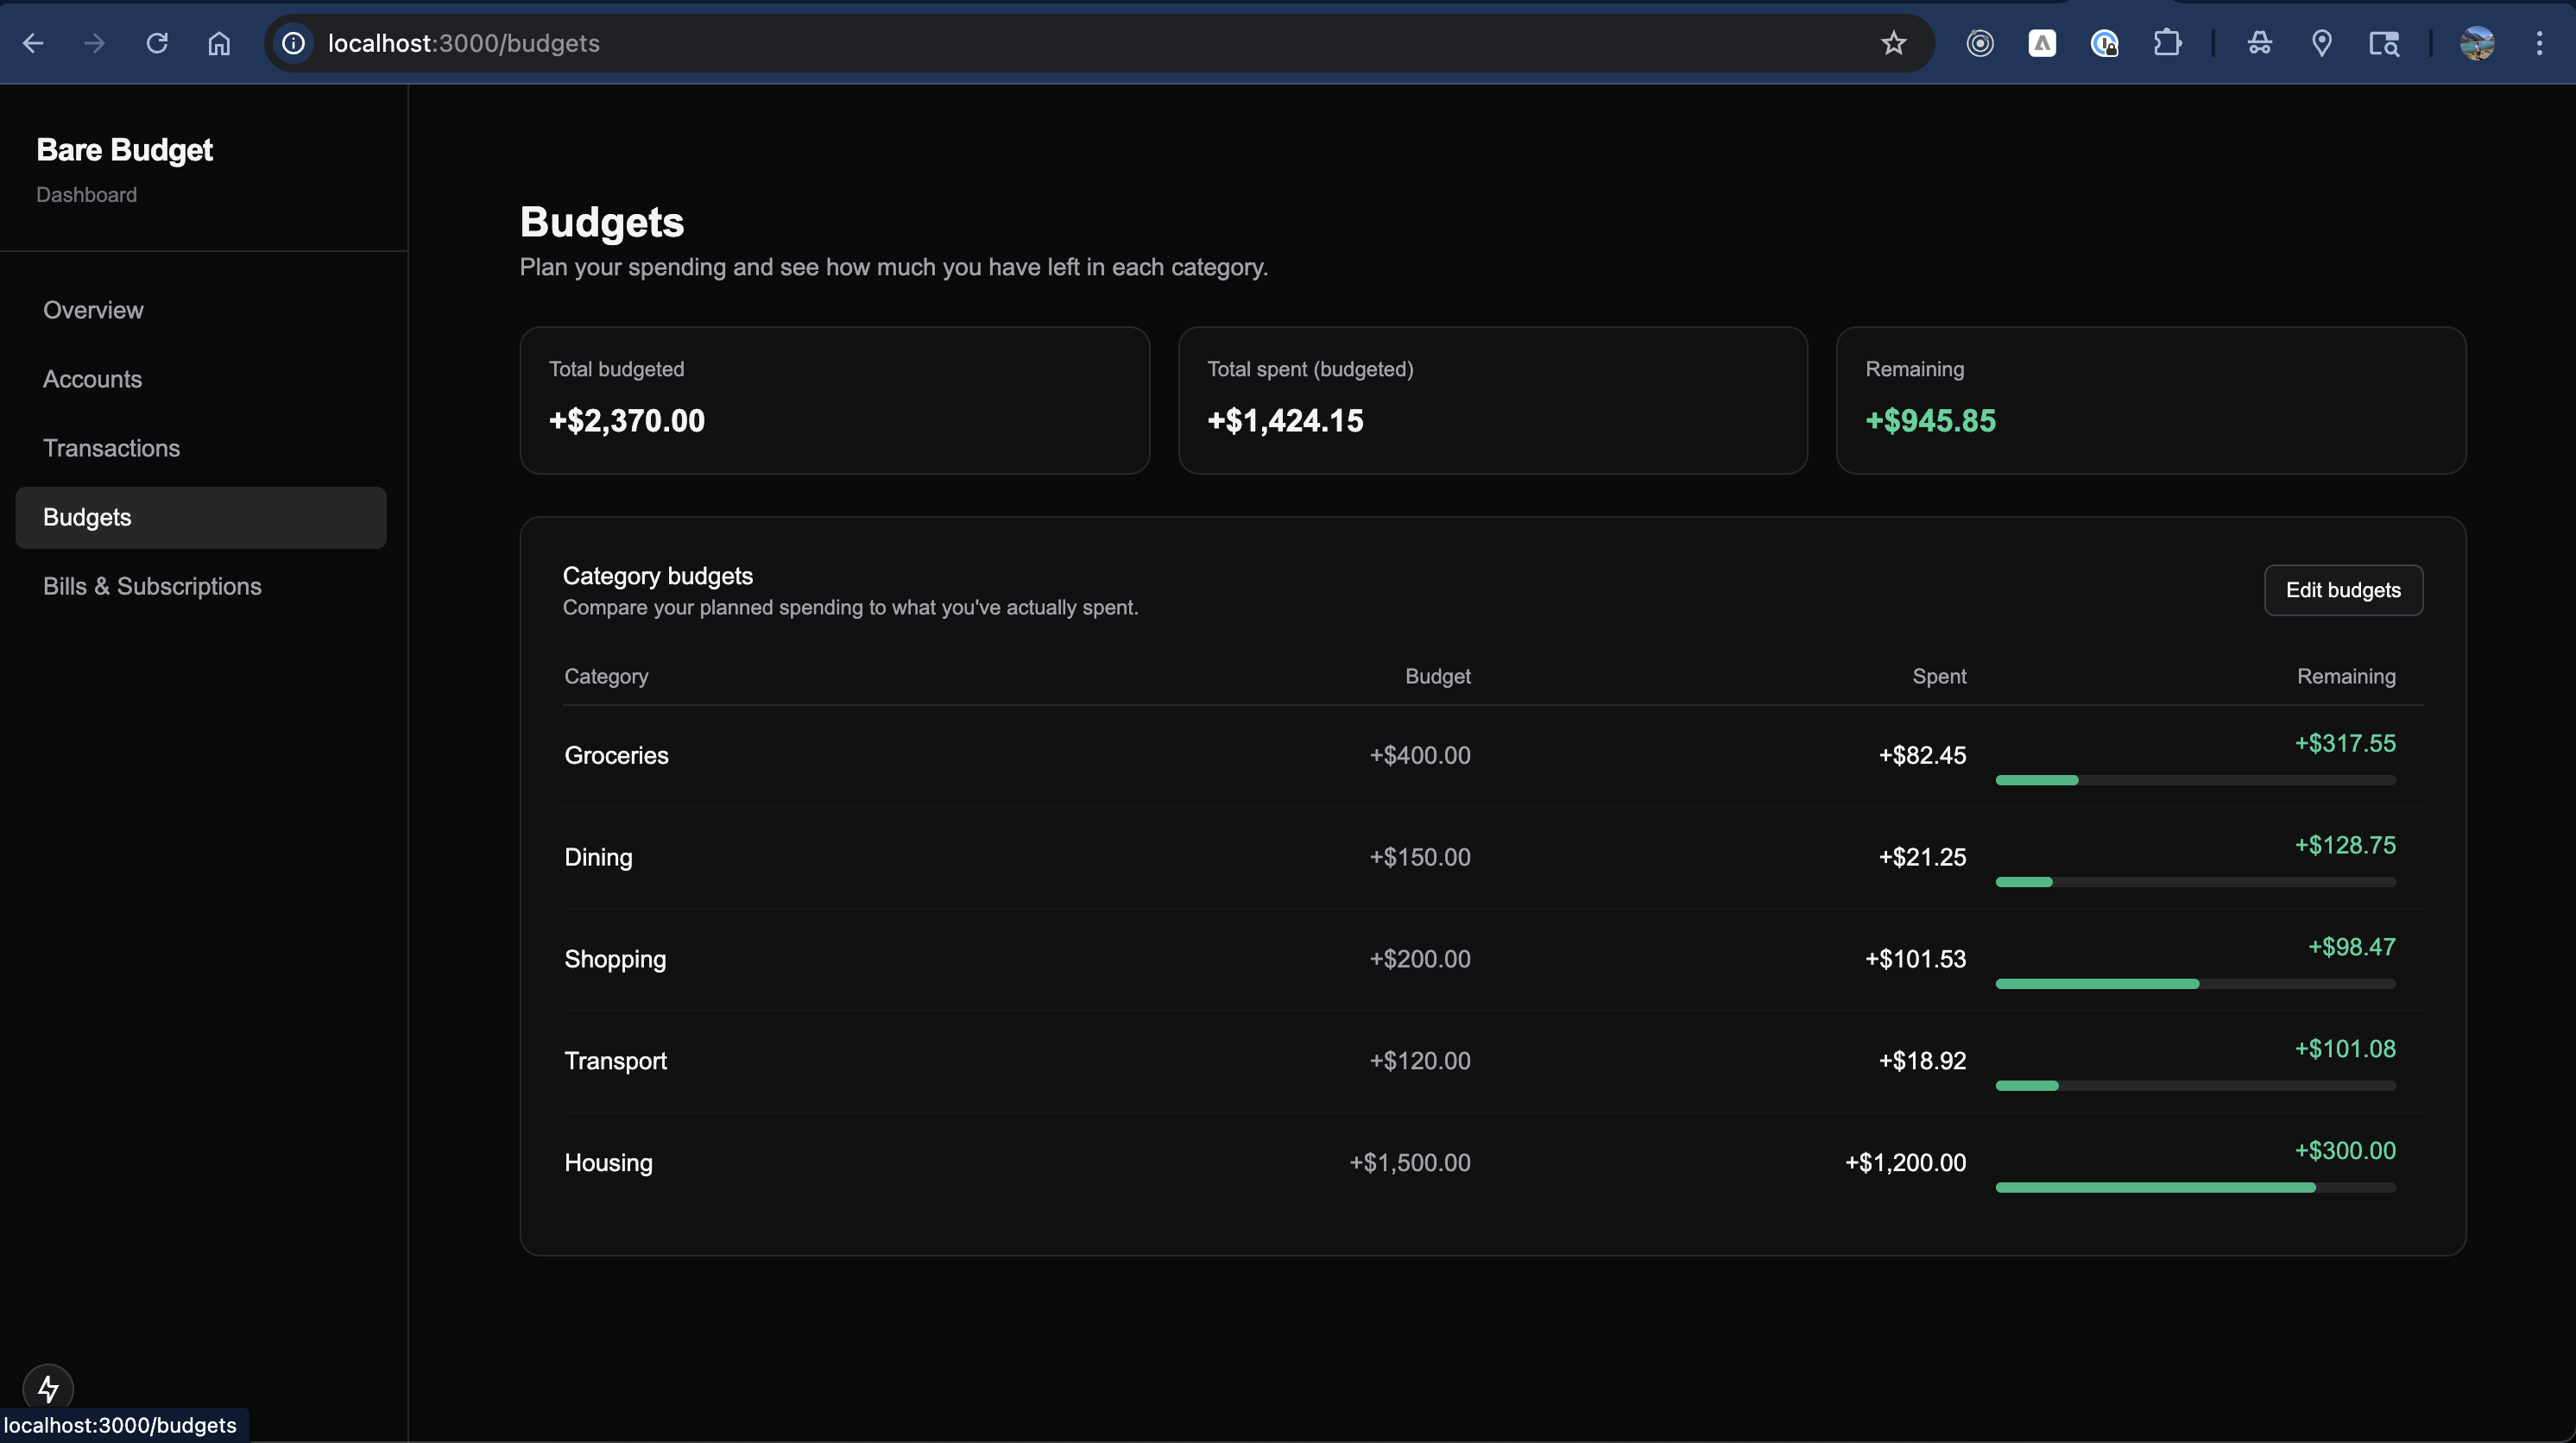Click the site info icon in the address bar
This screenshot has width=2576, height=1443.
[x=293, y=43]
